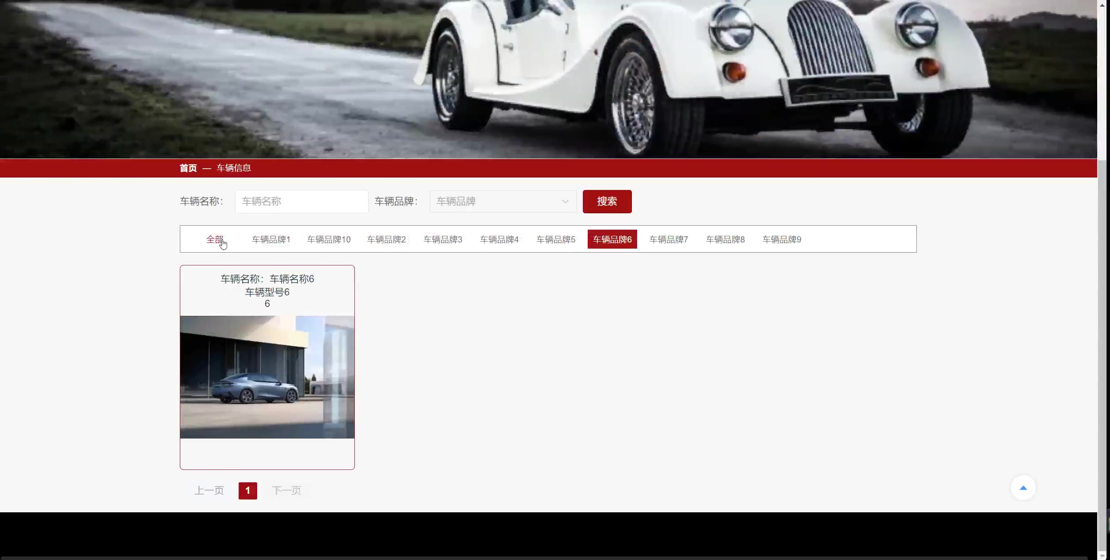Image resolution: width=1110 pixels, height=560 pixels.
Task: Select the 全部 category tab
Action: [215, 239]
